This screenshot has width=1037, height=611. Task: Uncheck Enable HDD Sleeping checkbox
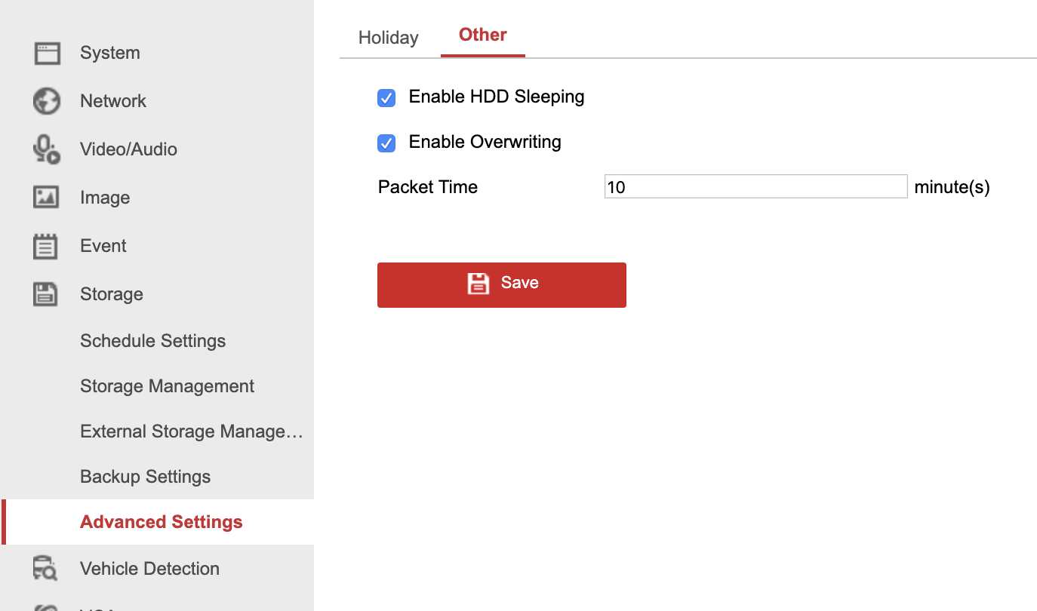pyautogui.click(x=386, y=98)
